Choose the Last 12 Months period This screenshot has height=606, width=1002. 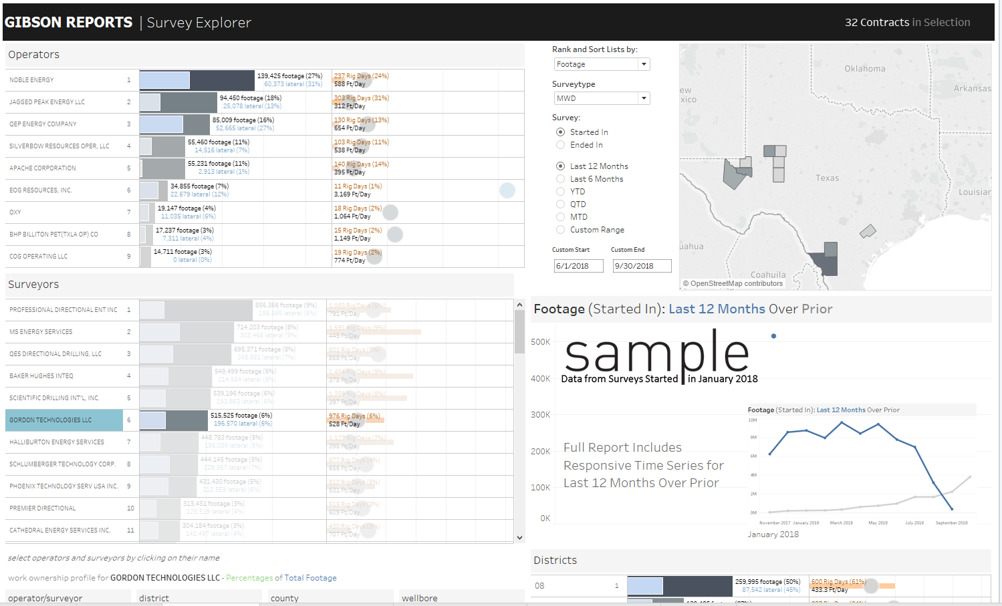point(560,166)
